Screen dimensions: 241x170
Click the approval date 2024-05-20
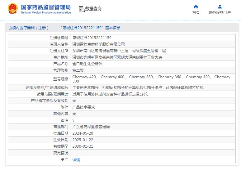83,133
